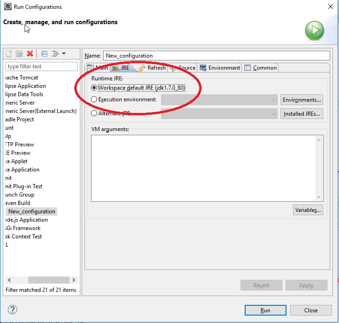Click the New launch configuration icon
Image resolution: width=339 pixels, height=323 pixels.
[9, 53]
